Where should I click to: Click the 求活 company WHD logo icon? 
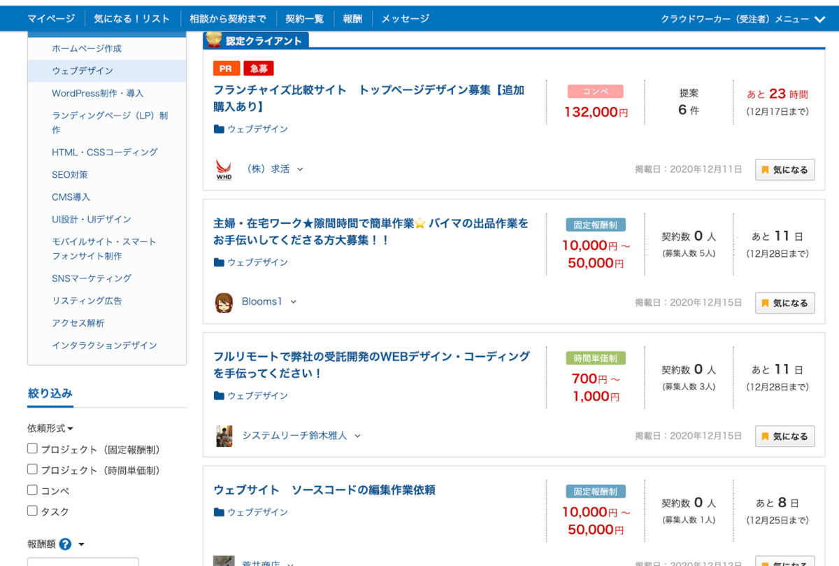(224, 169)
